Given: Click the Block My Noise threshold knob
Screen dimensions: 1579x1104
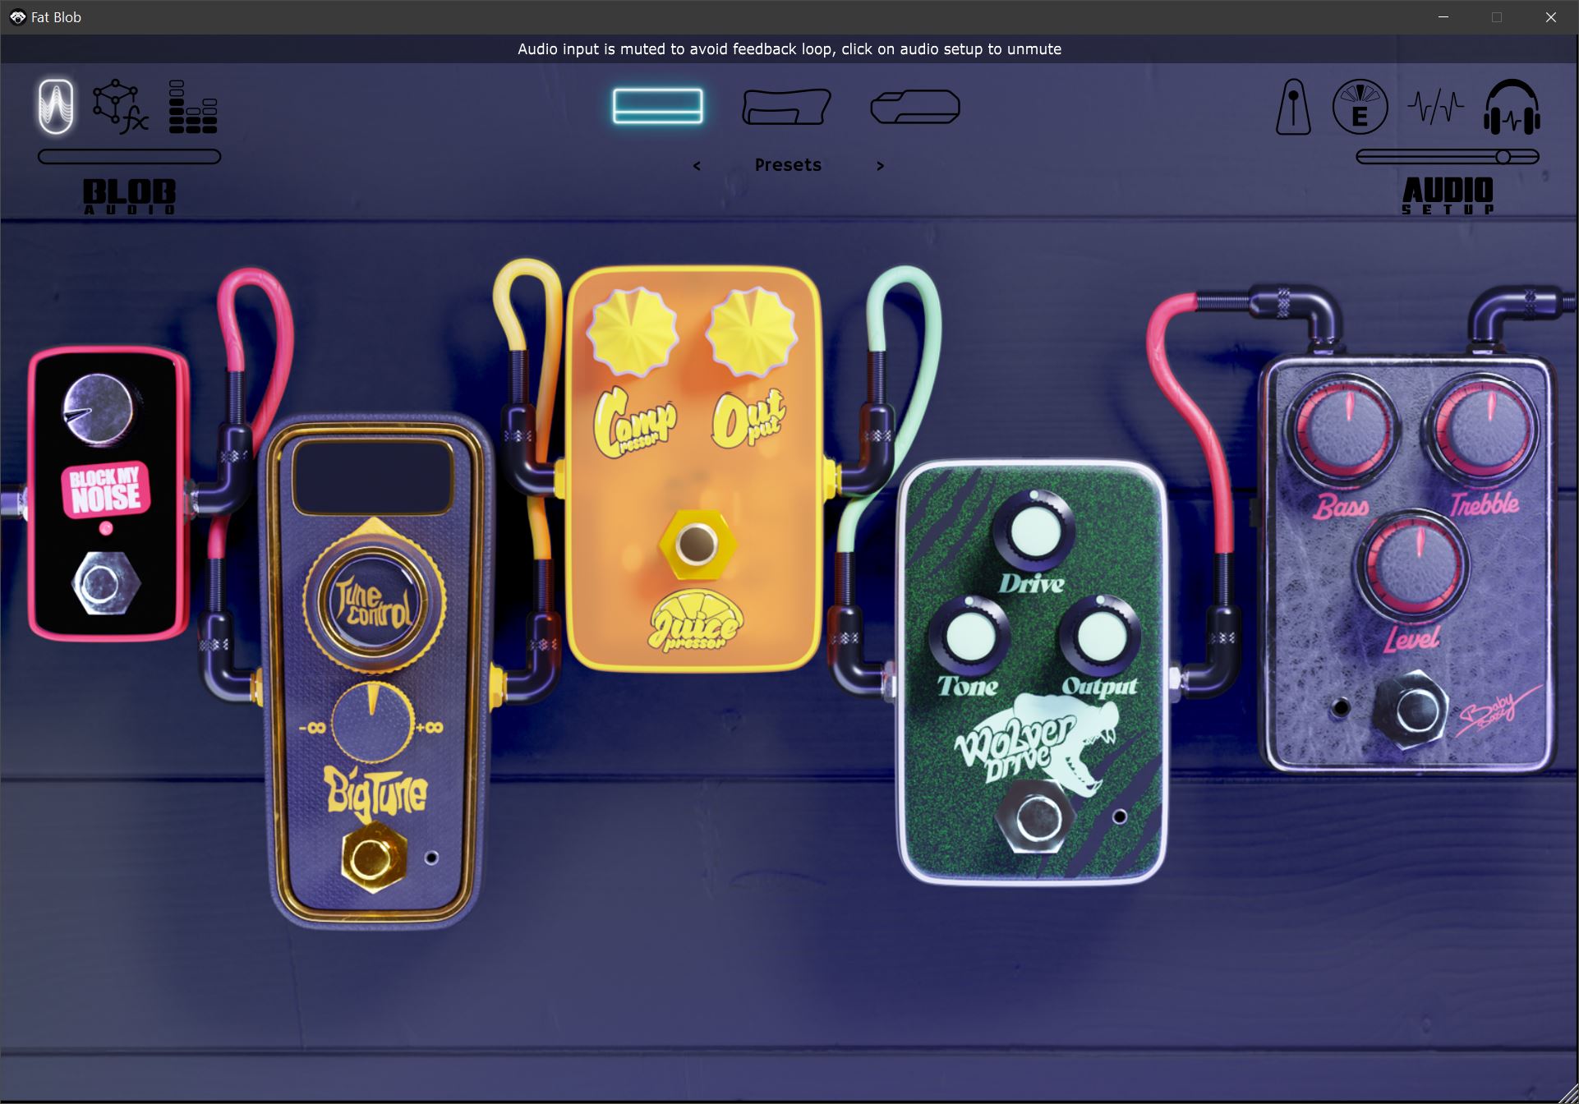Looking at the screenshot, I should point(98,410).
